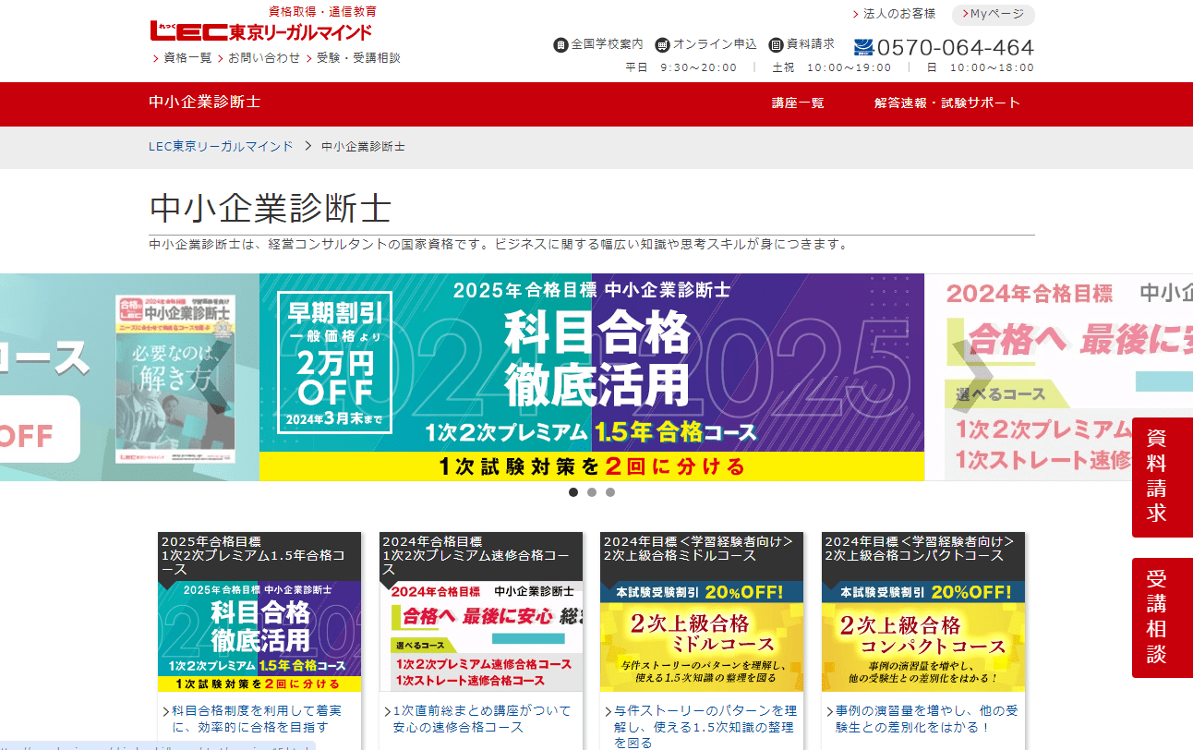
Task: Click the red 資料請求 side button
Action: 1163,477
